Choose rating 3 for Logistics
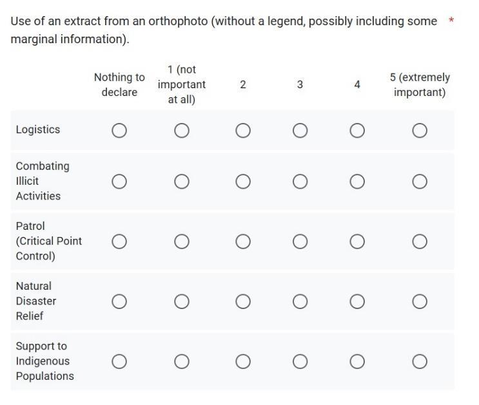Screen dimensions: 479x405 click(x=300, y=131)
